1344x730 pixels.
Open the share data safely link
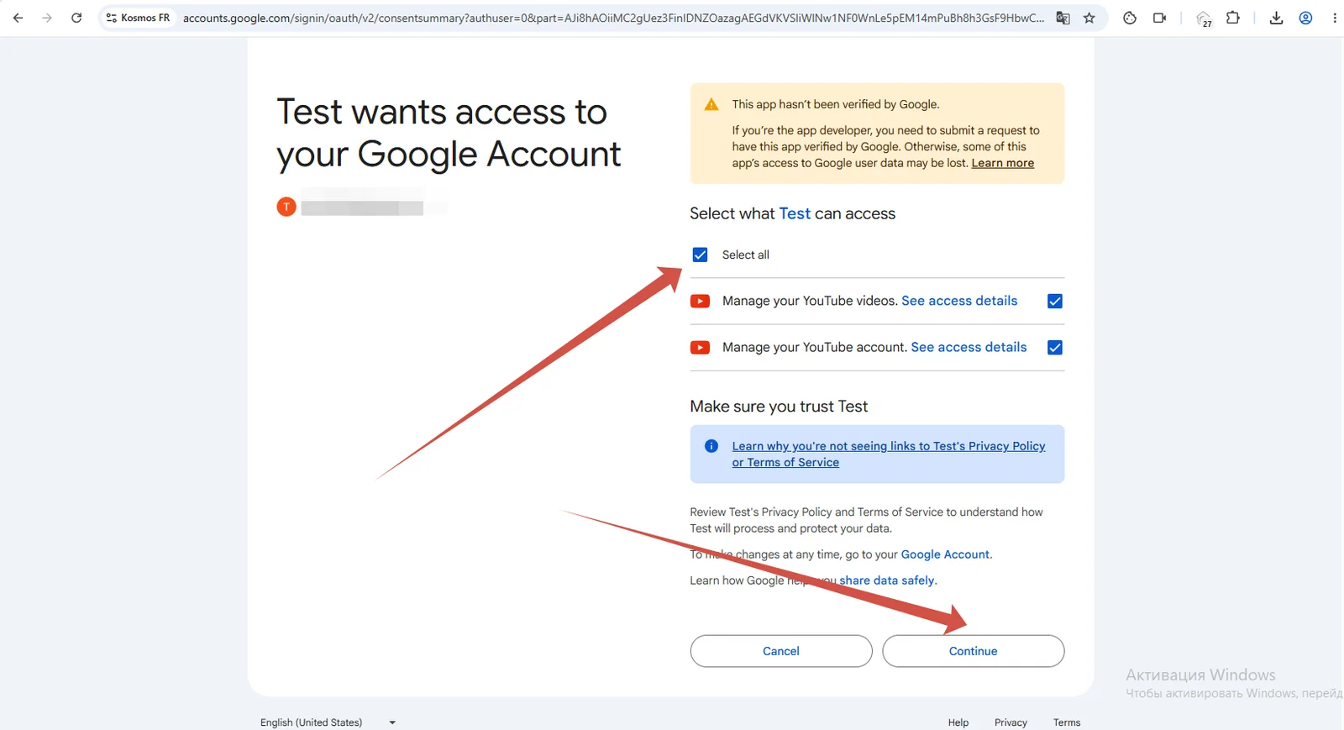pos(886,580)
